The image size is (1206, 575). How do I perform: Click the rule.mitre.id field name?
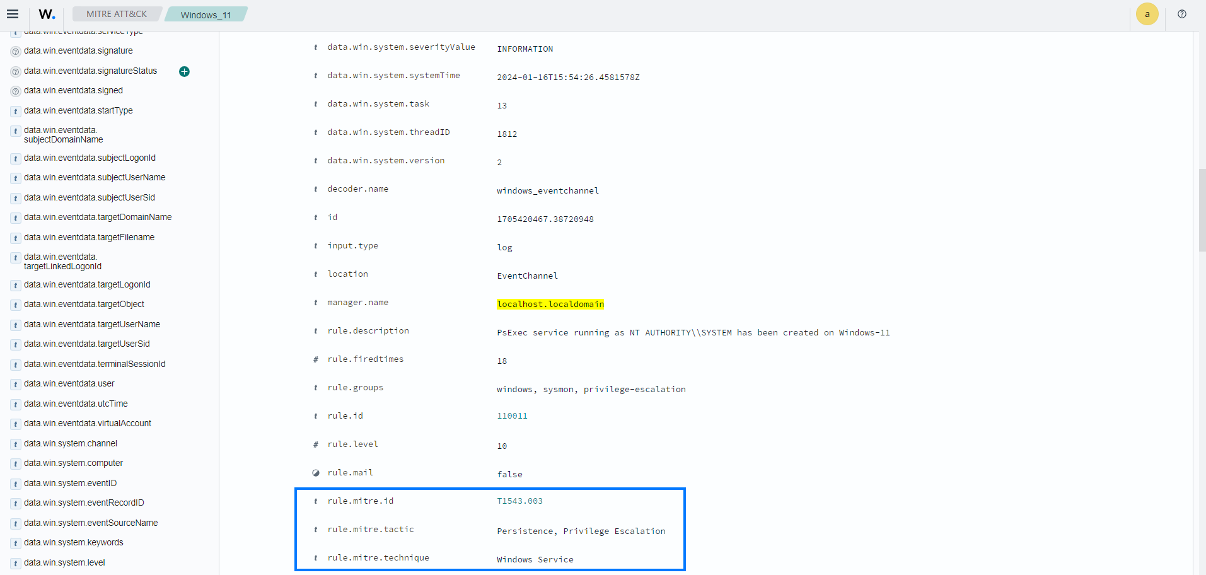coord(361,501)
